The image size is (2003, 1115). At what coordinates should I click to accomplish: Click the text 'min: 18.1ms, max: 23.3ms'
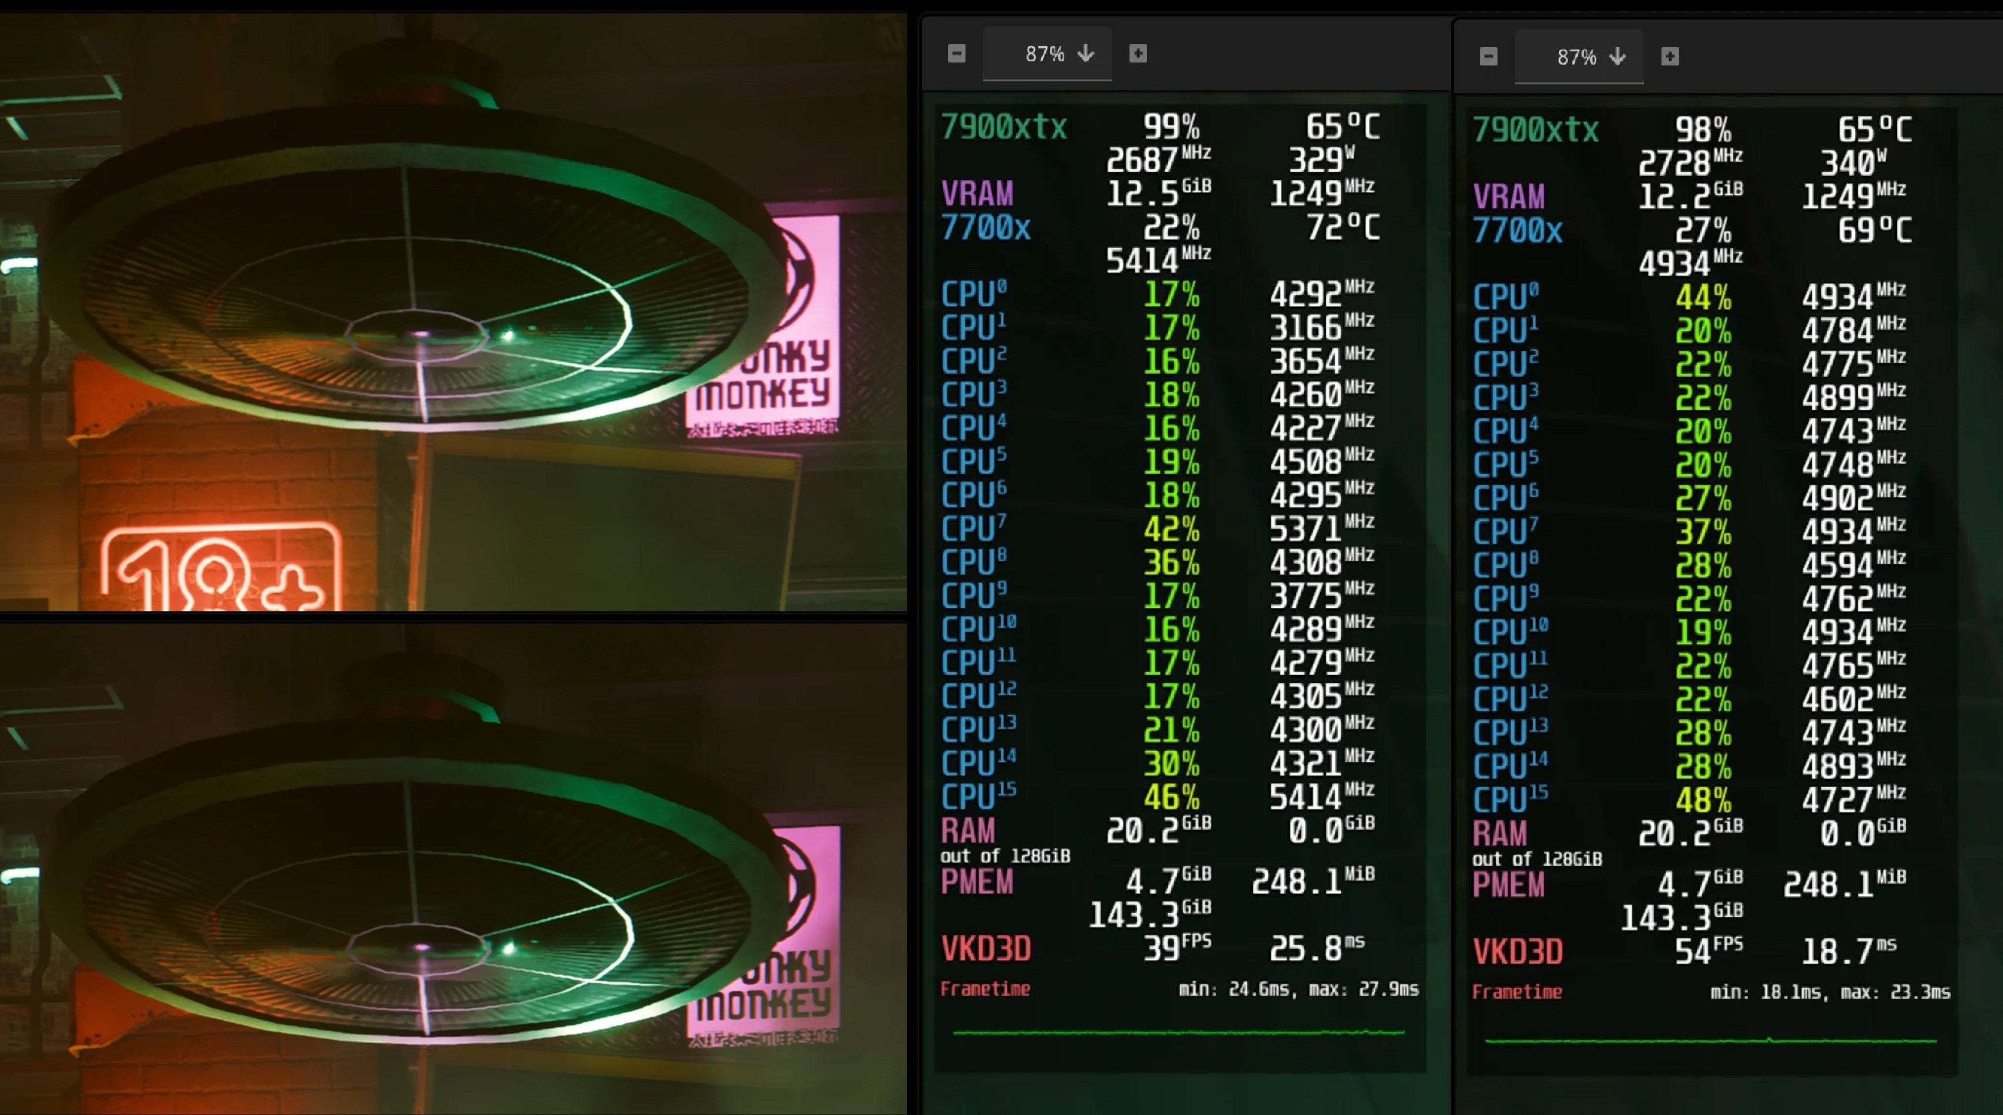click(1830, 992)
